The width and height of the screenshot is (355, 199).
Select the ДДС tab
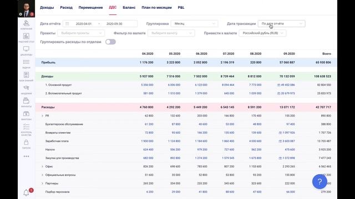coord(113,7)
